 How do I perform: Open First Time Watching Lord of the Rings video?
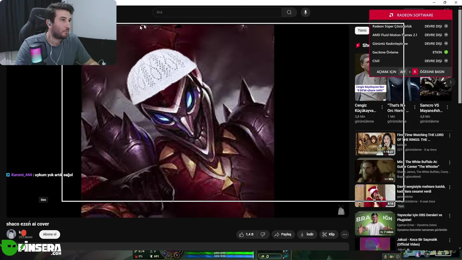[375, 144]
